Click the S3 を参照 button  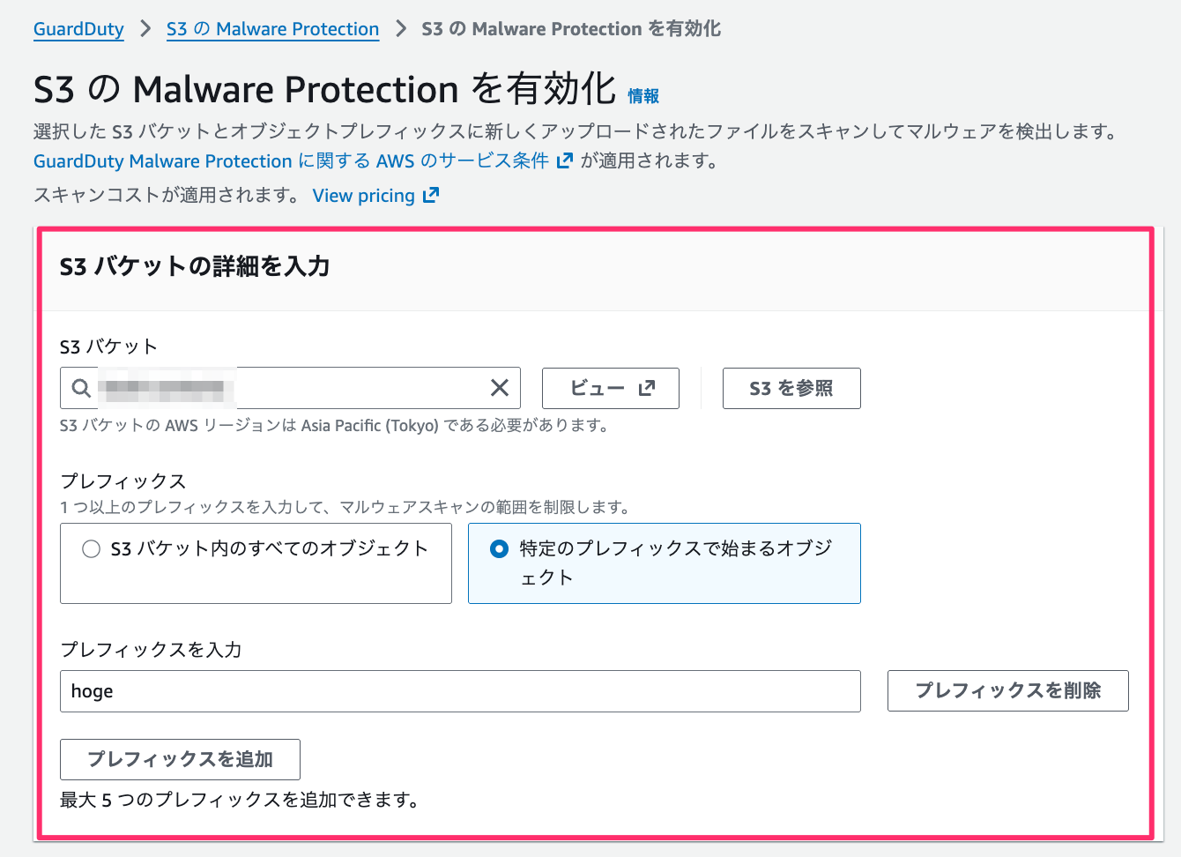point(791,388)
